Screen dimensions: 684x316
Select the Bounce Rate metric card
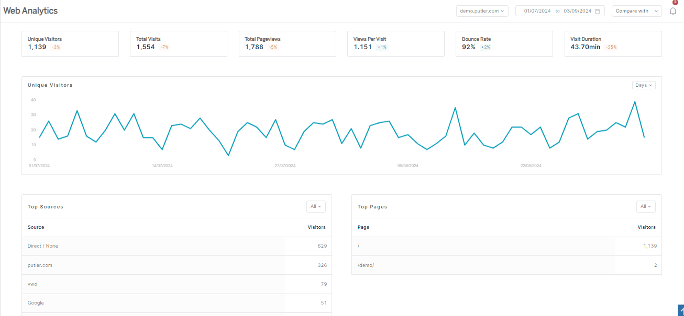point(504,44)
